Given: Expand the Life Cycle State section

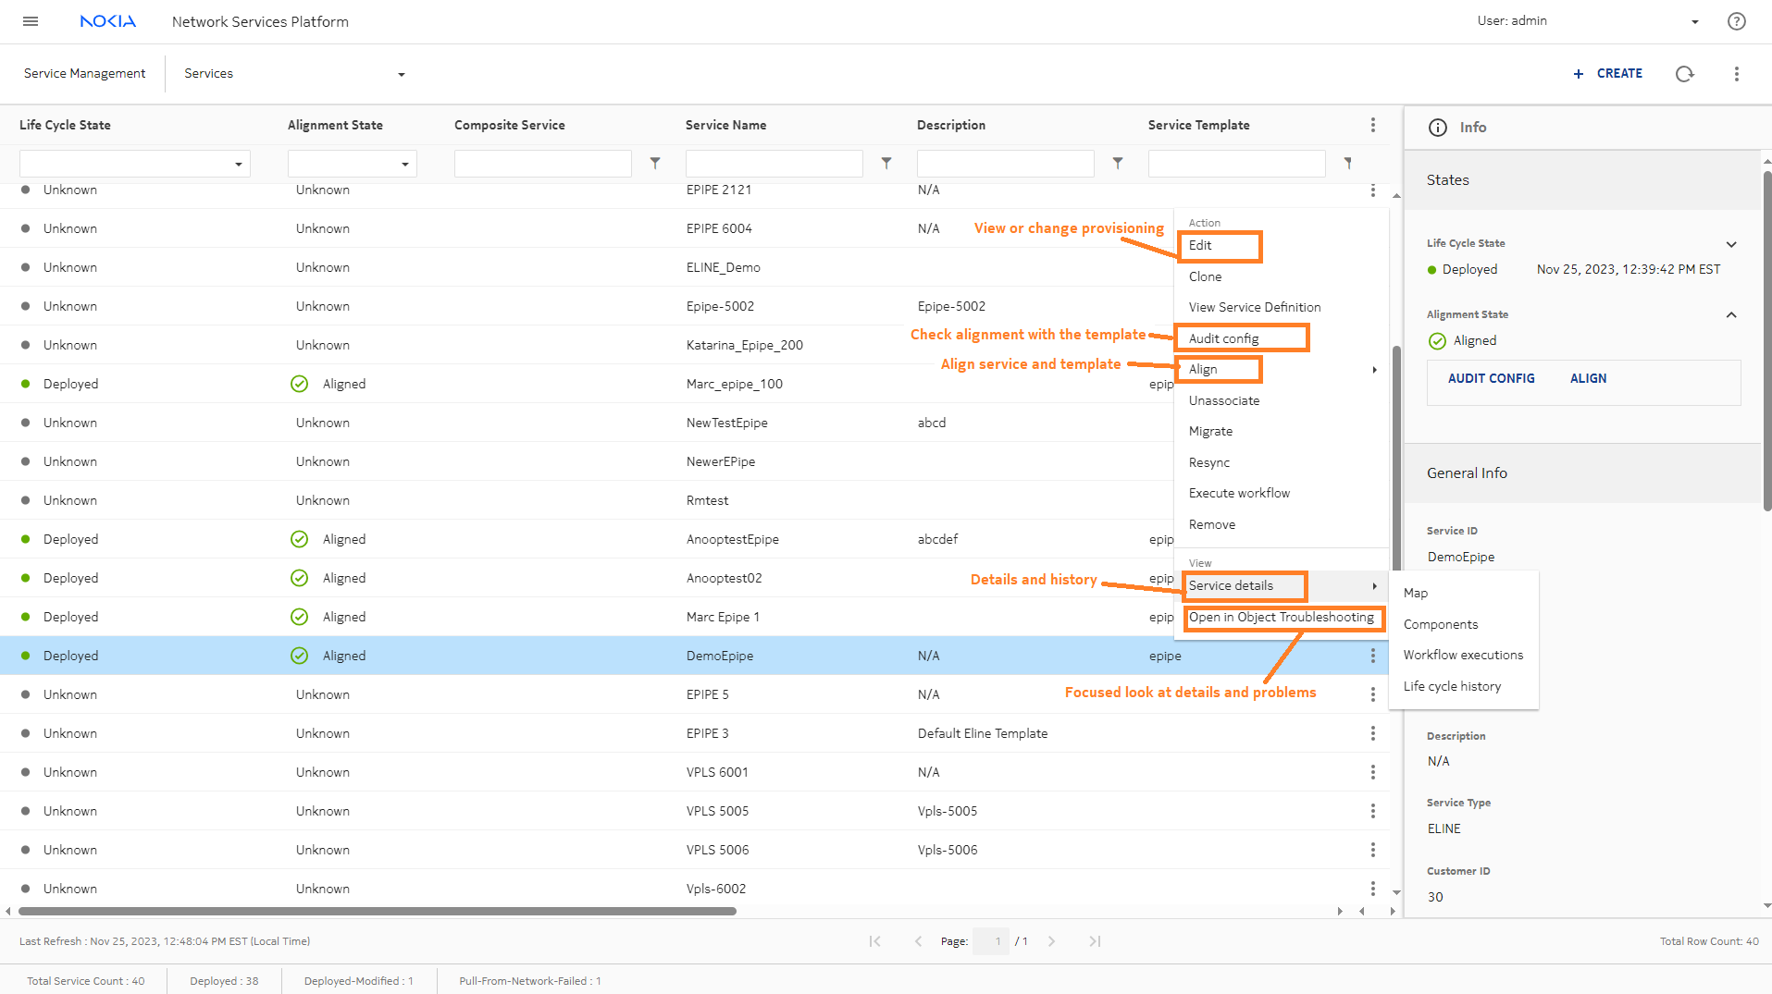Looking at the screenshot, I should [x=1730, y=244].
